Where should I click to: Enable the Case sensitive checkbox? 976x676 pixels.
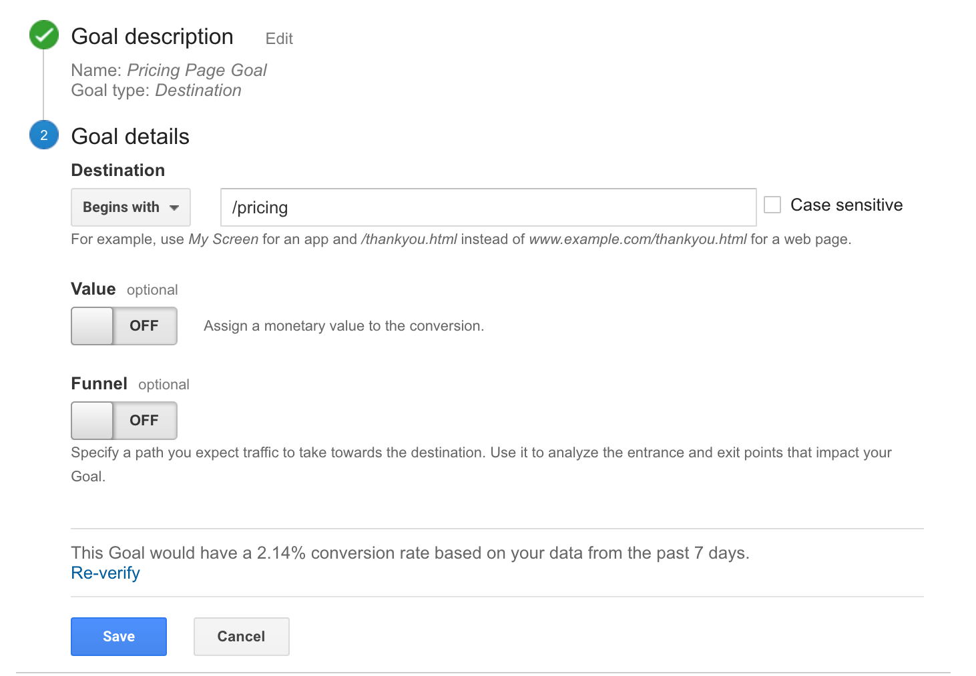click(x=772, y=205)
